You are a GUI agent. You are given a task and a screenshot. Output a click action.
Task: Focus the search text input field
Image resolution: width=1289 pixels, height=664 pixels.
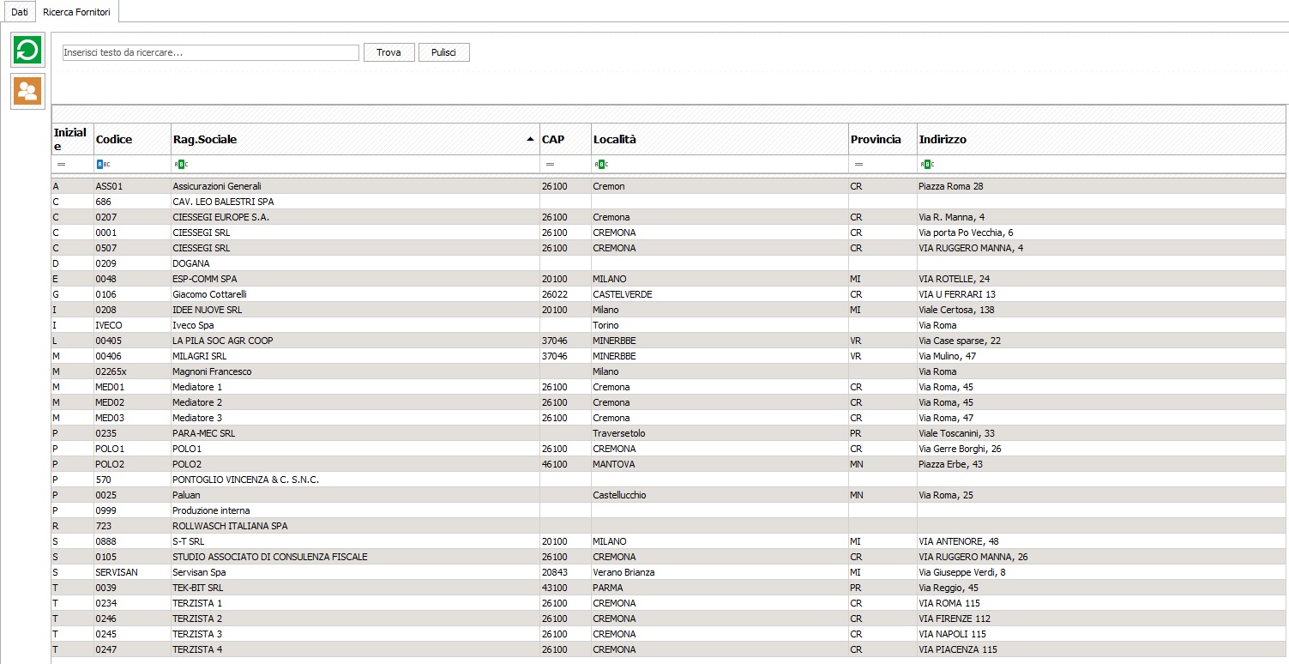tap(211, 52)
